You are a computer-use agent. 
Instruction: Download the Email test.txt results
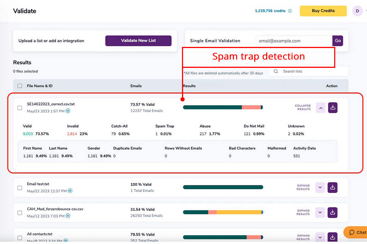coord(333,188)
